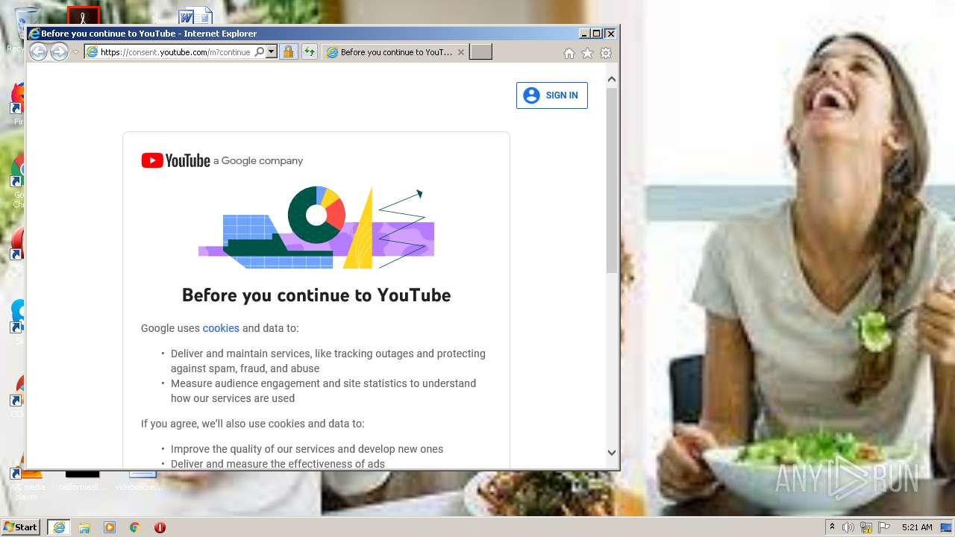
Task: Click the search magnifier in address bar
Action: [x=259, y=52]
